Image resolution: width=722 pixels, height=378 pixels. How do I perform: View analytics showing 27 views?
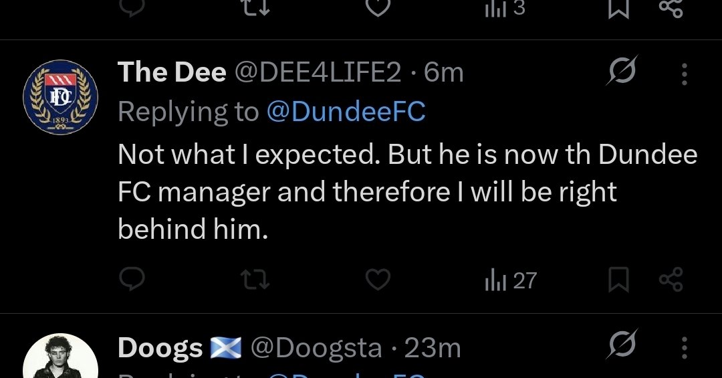(x=510, y=280)
